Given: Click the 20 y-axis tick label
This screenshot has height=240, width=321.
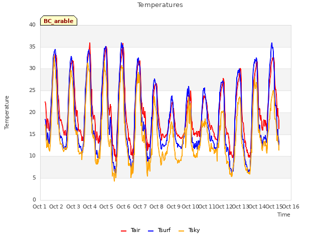Looking at the screenshot, I should coord(32,112).
